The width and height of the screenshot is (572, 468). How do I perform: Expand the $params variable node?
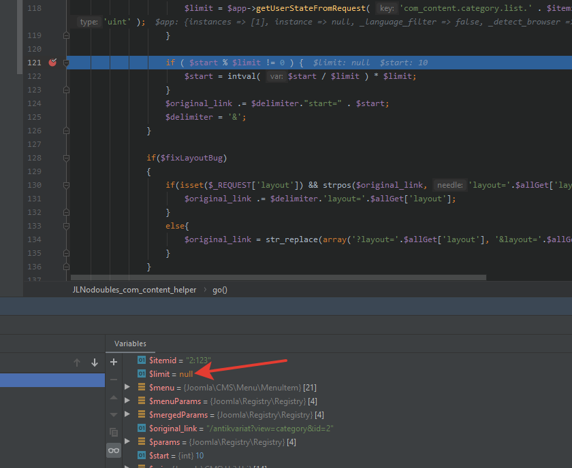click(127, 441)
